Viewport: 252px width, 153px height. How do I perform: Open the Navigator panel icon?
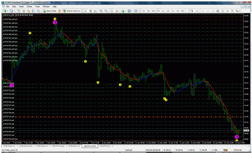point(29,11)
